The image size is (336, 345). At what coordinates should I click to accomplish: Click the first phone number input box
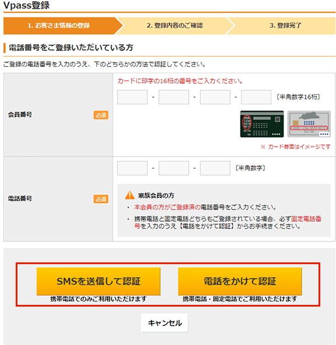coord(132,168)
